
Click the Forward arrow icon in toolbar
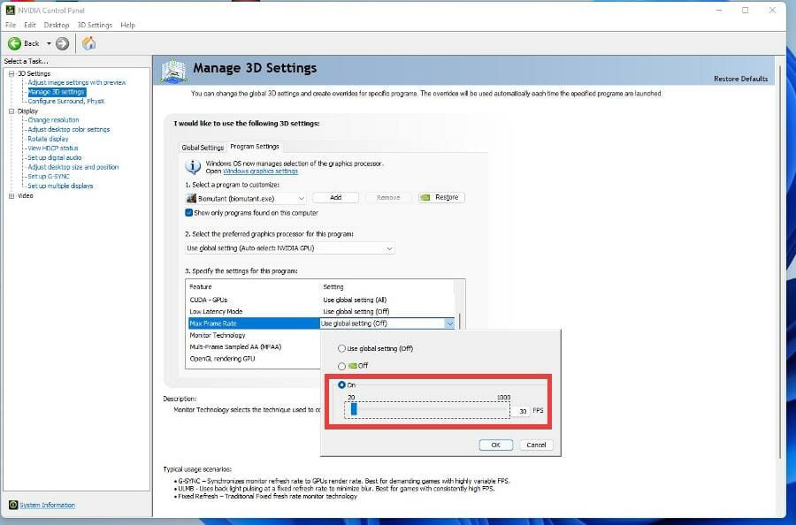[62, 43]
